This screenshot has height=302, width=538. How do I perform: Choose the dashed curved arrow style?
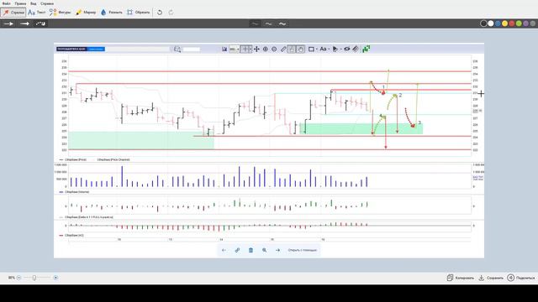pos(41,23)
